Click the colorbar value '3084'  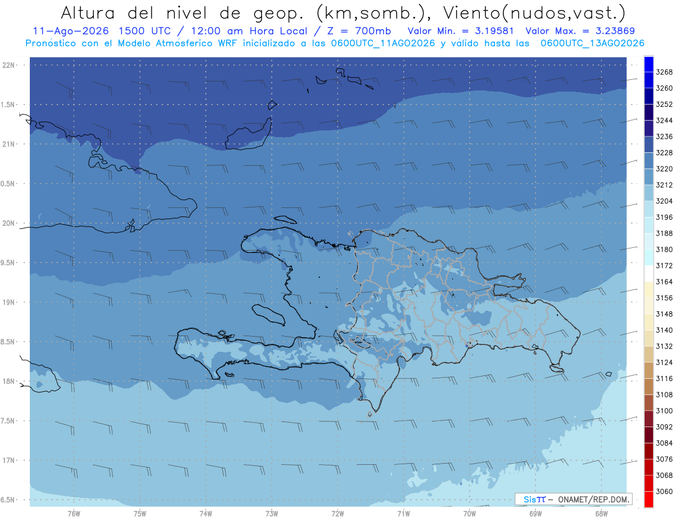pos(664,443)
